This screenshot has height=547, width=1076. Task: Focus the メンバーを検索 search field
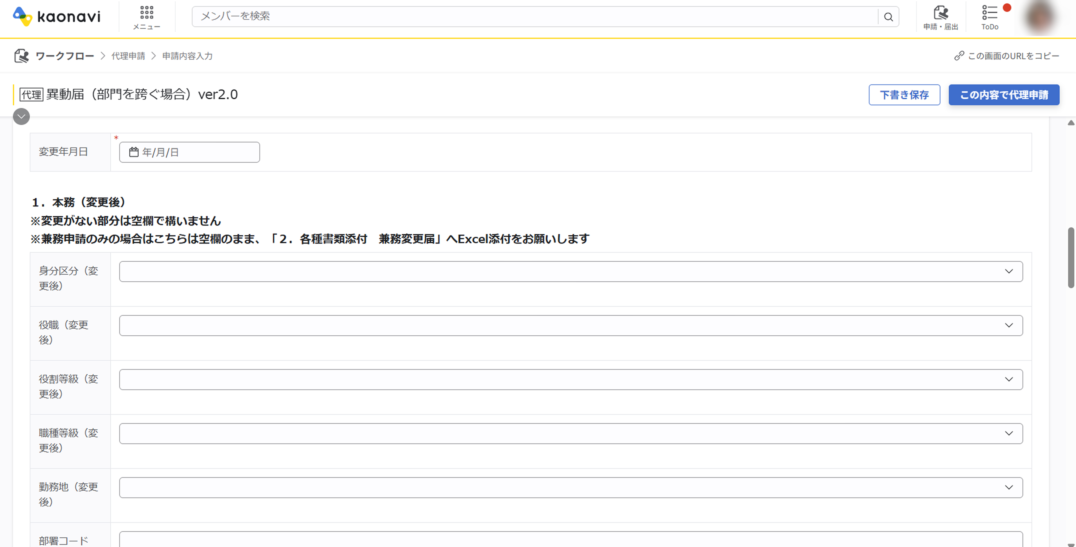pyautogui.click(x=535, y=16)
